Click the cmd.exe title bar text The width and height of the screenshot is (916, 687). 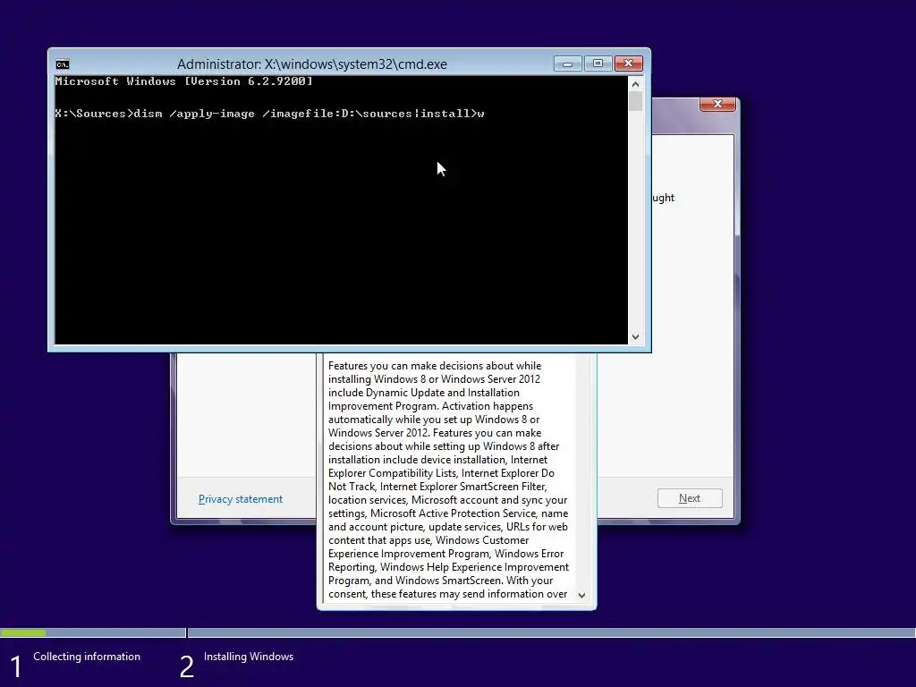click(312, 64)
